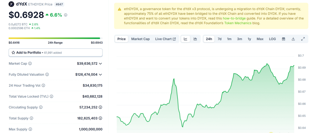Click the 1,000,000,000 max supply value
Screen dimensions: 312x133
click(91, 129)
